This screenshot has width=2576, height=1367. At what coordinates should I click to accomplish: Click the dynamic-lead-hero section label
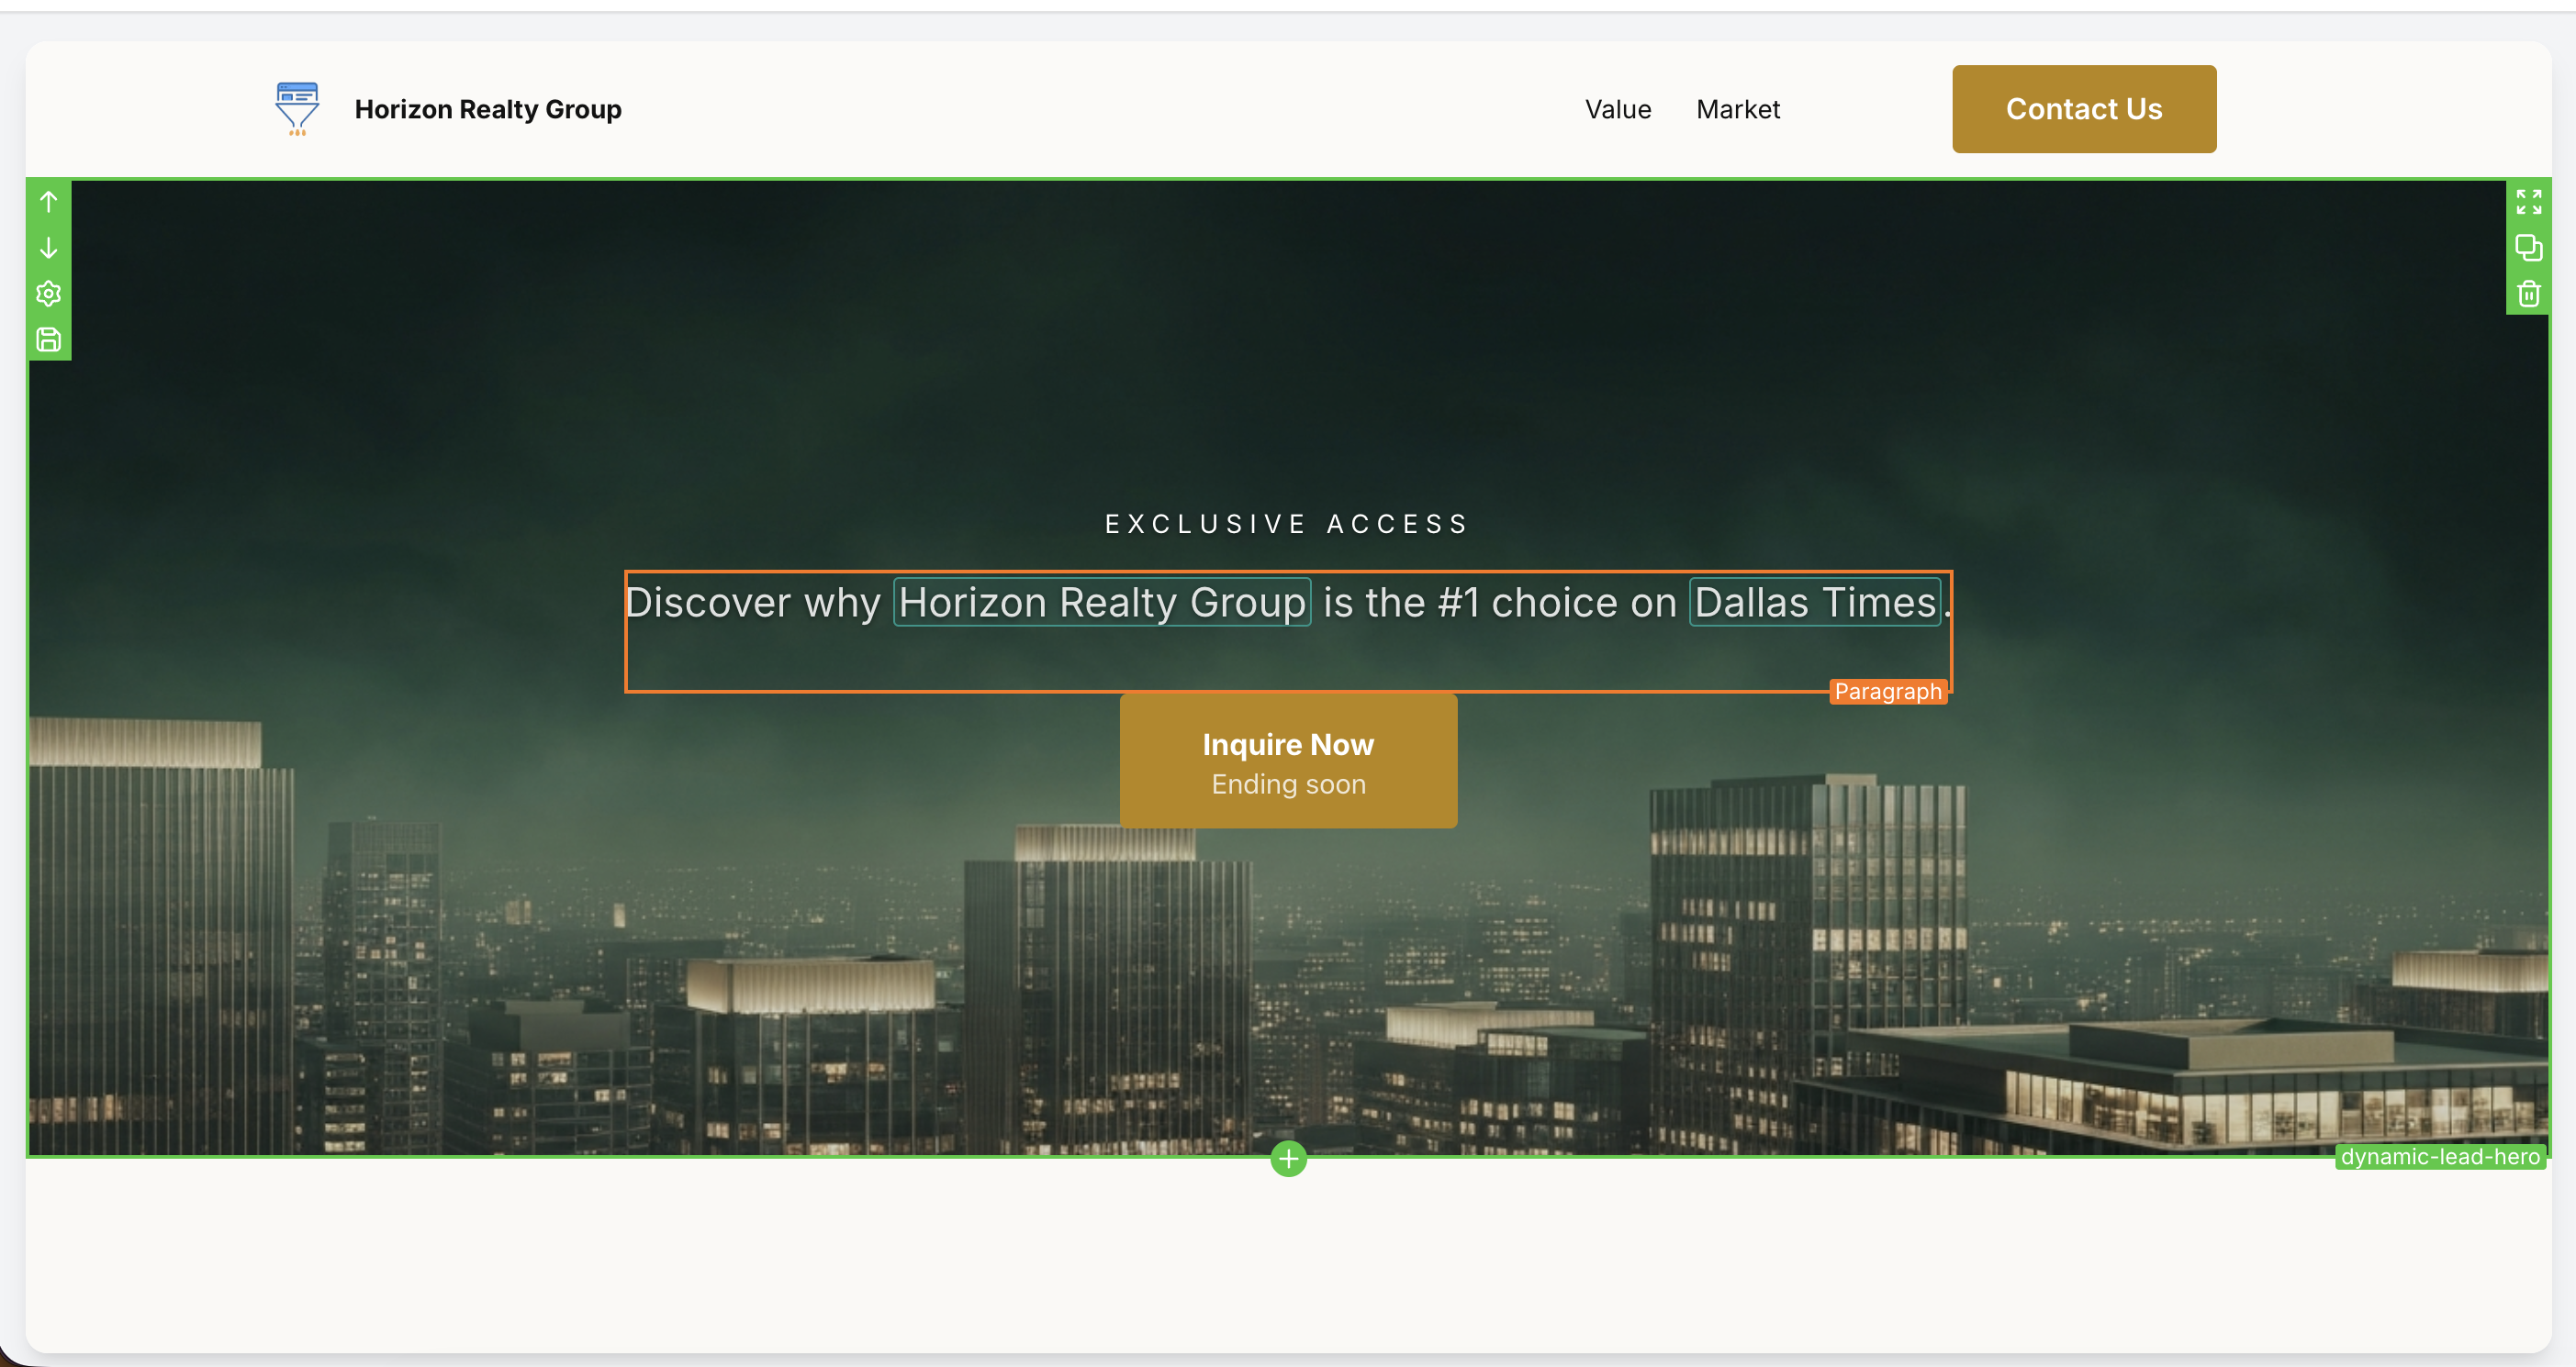point(2440,1156)
